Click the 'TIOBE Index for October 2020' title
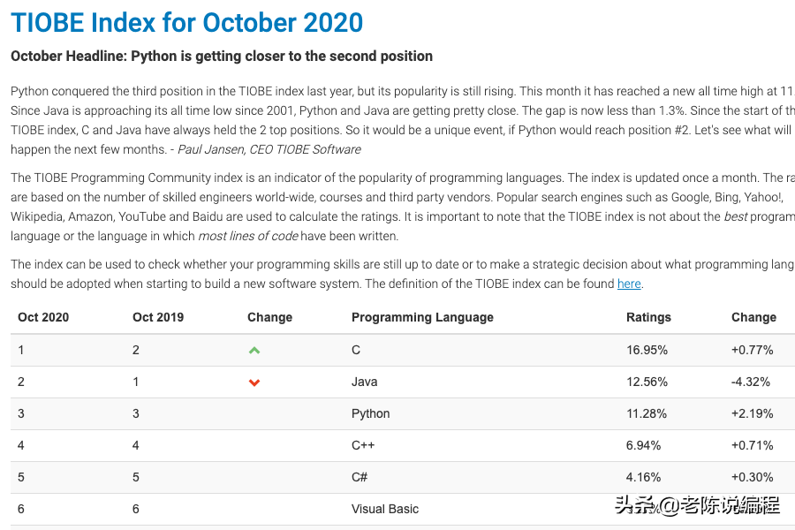Image resolution: width=795 pixels, height=530 pixels. click(x=186, y=22)
